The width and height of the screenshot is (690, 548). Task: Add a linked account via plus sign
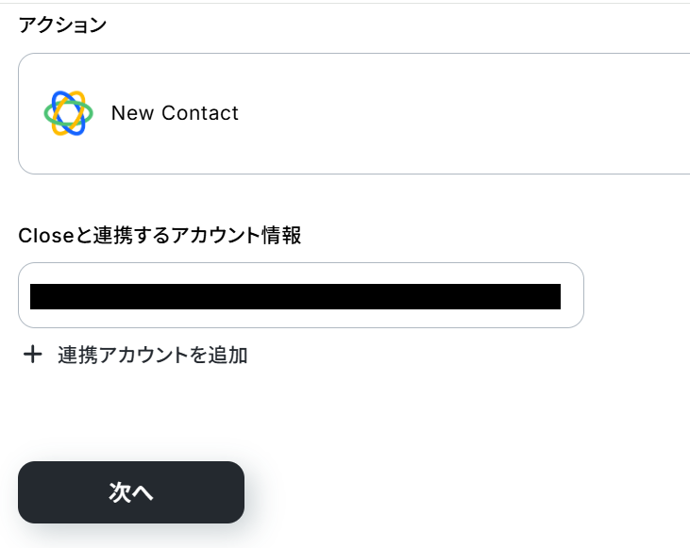coord(33,355)
